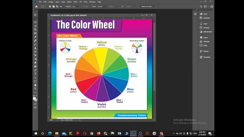This screenshot has width=244, height=137.
Task: Show hidden system tray icons chevron
Action: click(x=174, y=134)
